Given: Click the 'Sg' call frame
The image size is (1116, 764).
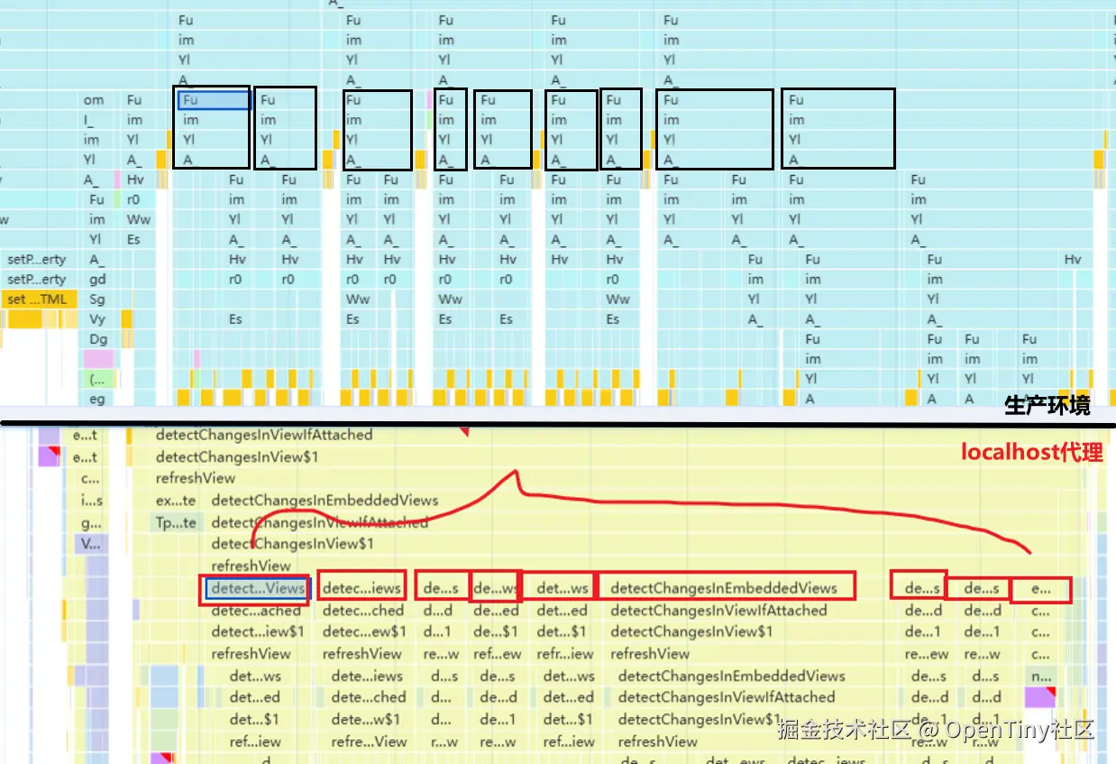Looking at the screenshot, I should tap(97, 299).
